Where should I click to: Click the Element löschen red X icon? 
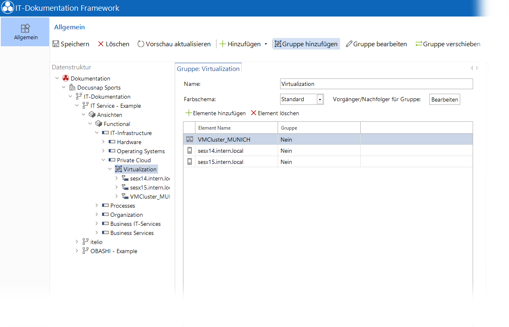pos(254,113)
